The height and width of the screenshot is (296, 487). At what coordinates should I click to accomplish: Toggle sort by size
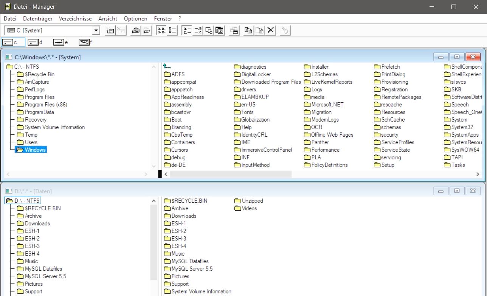[208, 31]
